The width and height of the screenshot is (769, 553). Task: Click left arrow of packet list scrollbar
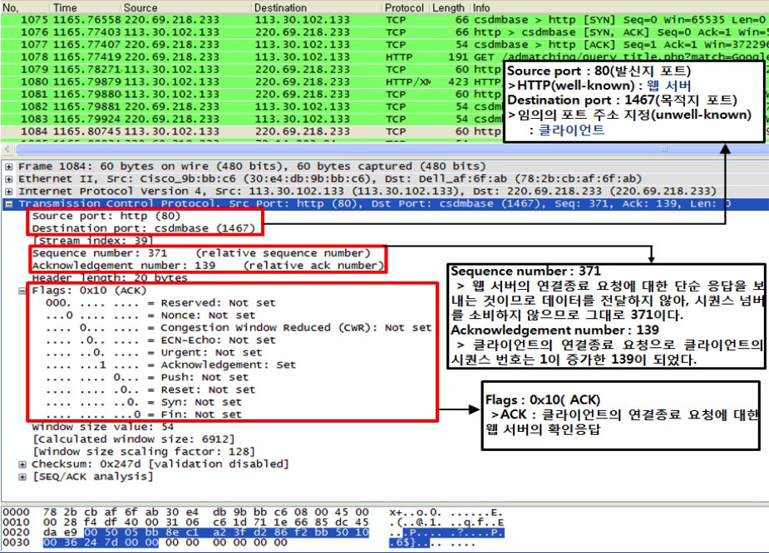(x=7, y=149)
